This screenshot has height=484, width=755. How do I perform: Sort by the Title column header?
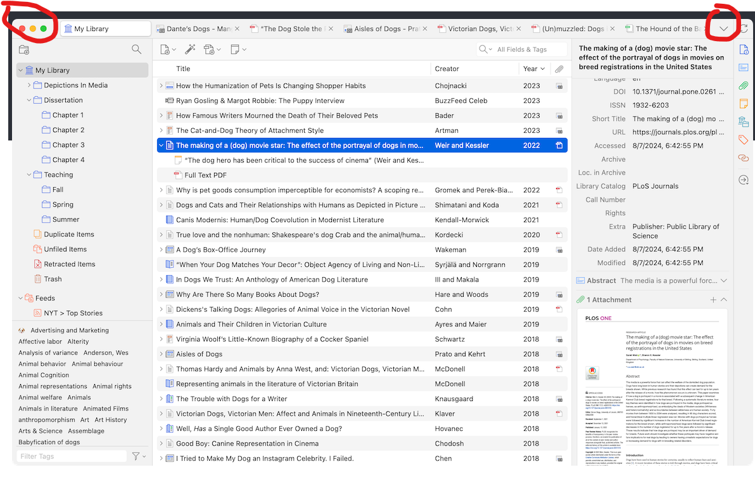point(183,69)
